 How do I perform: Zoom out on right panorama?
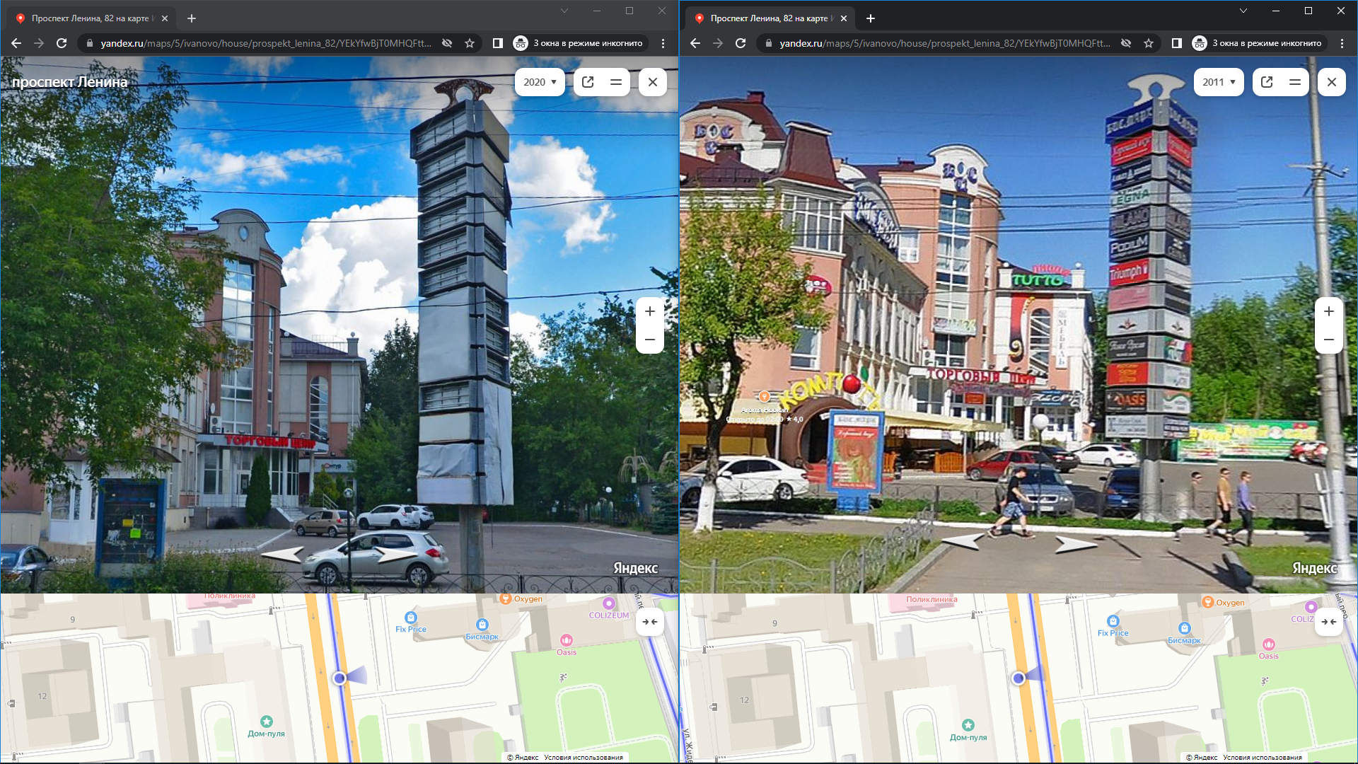[1329, 340]
